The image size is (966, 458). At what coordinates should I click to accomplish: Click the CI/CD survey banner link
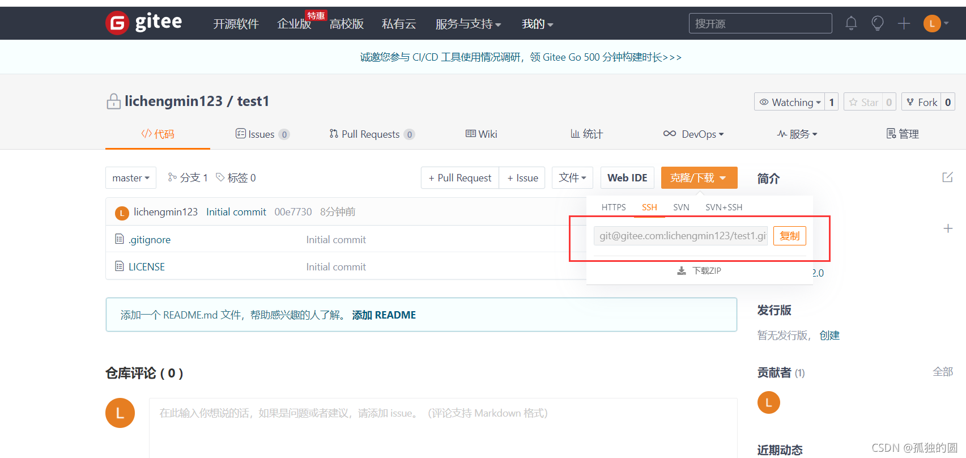(x=521, y=57)
